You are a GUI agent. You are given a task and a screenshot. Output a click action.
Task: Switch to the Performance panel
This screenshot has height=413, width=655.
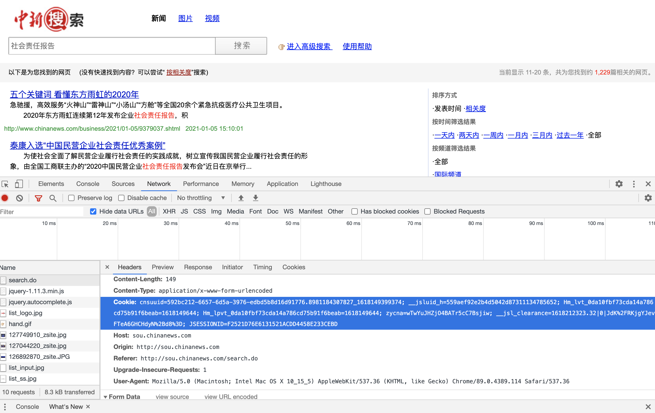201,184
